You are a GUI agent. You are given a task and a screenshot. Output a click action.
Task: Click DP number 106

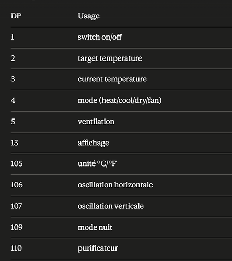pyautogui.click(x=17, y=185)
